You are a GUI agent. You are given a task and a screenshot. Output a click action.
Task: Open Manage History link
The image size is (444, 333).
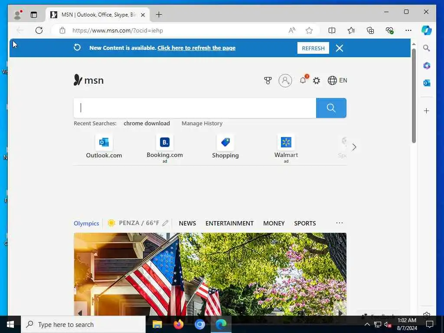click(202, 124)
